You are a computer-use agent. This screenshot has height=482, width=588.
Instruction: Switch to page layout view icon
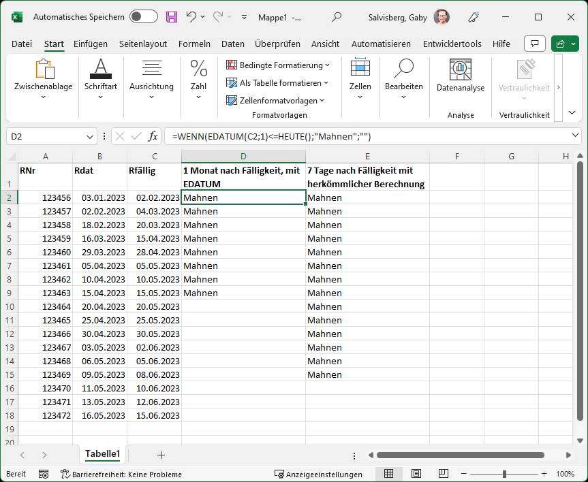click(x=416, y=474)
